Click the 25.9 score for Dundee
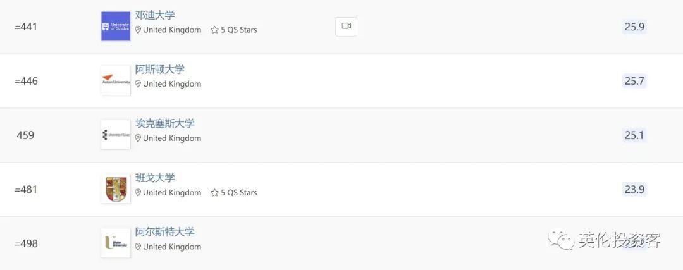 click(x=634, y=27)
